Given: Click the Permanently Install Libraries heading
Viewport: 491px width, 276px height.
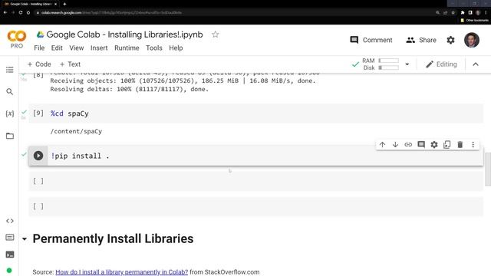Looking at the screenshot, I should coord(113,238).
